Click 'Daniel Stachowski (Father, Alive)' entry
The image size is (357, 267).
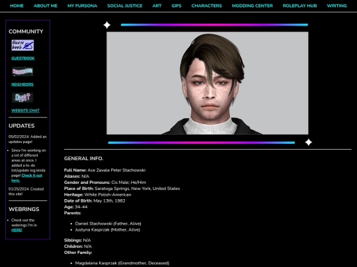[x=108, y=223]
